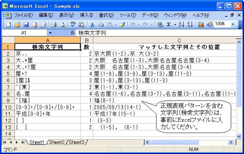Image resolution: width=244 pixels, height=154 pixels.
Task: Expand the AutoSum dropdown arrow
Action: [x=175, y=24]
